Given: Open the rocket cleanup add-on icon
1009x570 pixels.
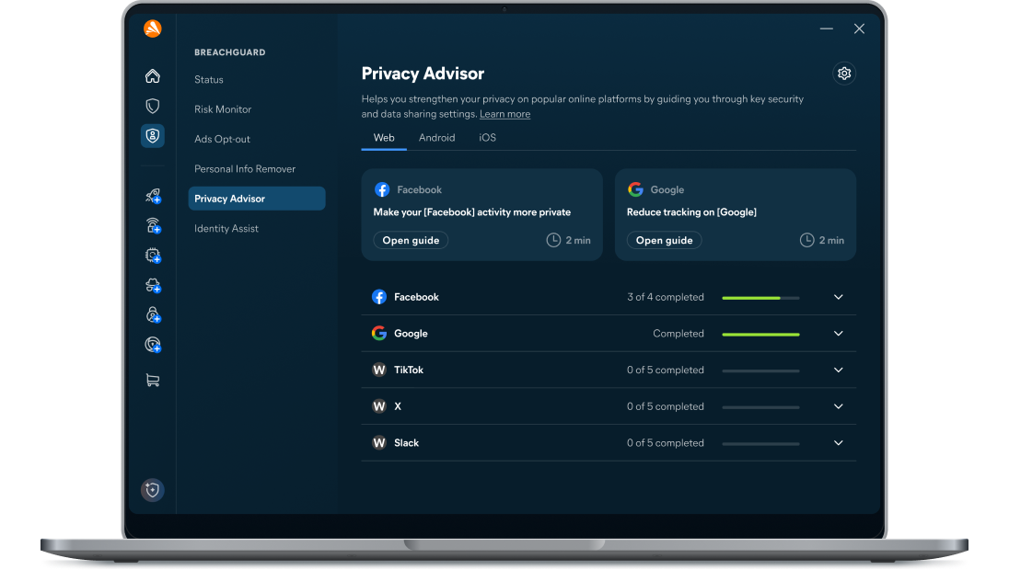Looking at the screenshot, I should (153, 195).
